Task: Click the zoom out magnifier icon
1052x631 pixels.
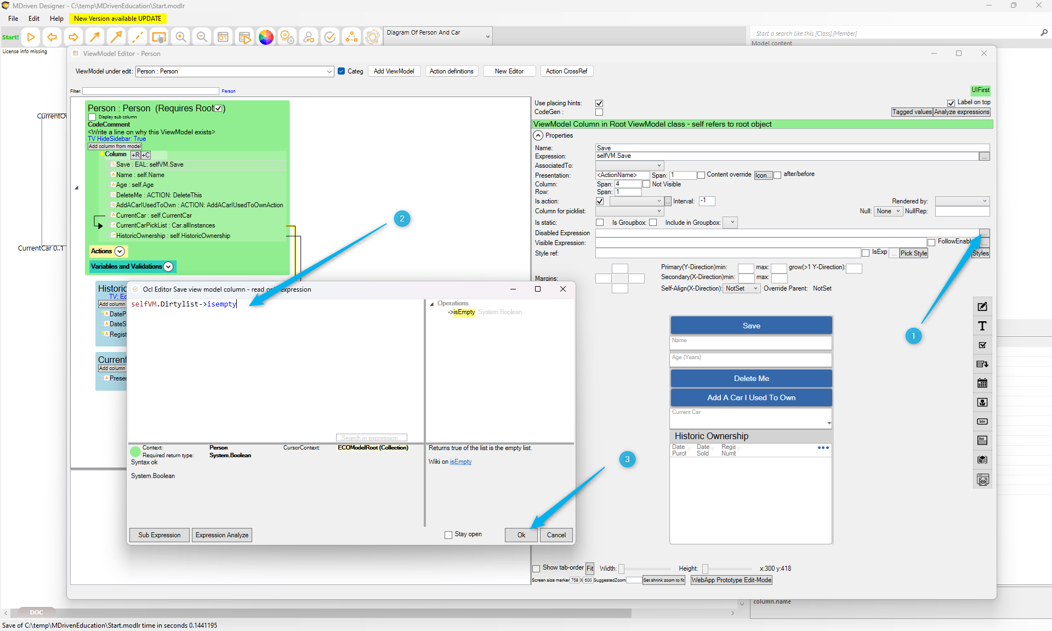Action: click(202, 37)
